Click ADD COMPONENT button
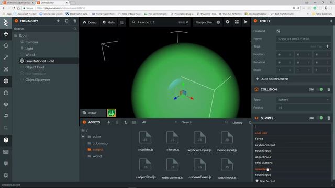 tap(292, 79)
